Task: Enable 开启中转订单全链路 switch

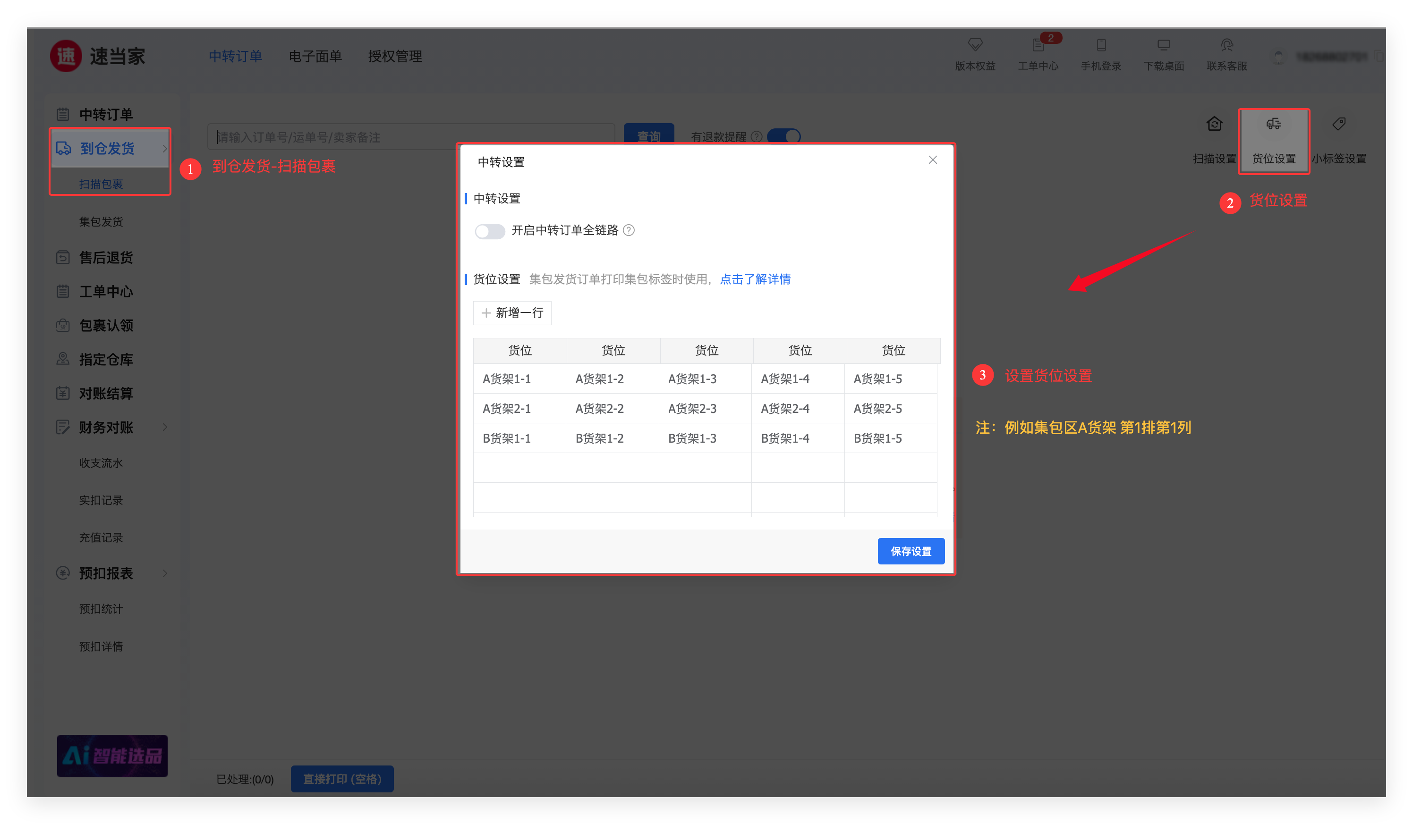Action: [490, 231]
